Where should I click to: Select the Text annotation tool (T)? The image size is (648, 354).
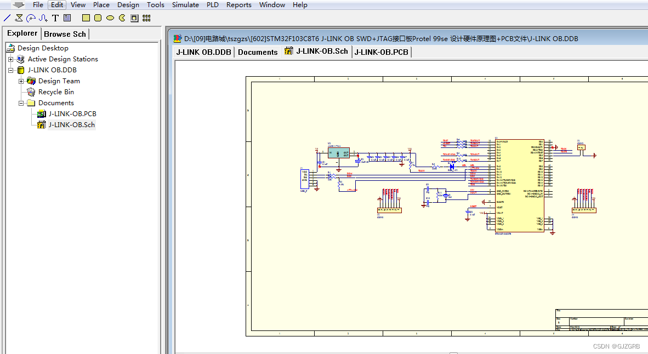coord(55,18)
